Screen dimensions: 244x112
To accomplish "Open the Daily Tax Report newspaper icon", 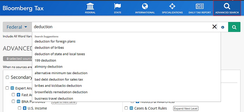I will click(200, 7).
